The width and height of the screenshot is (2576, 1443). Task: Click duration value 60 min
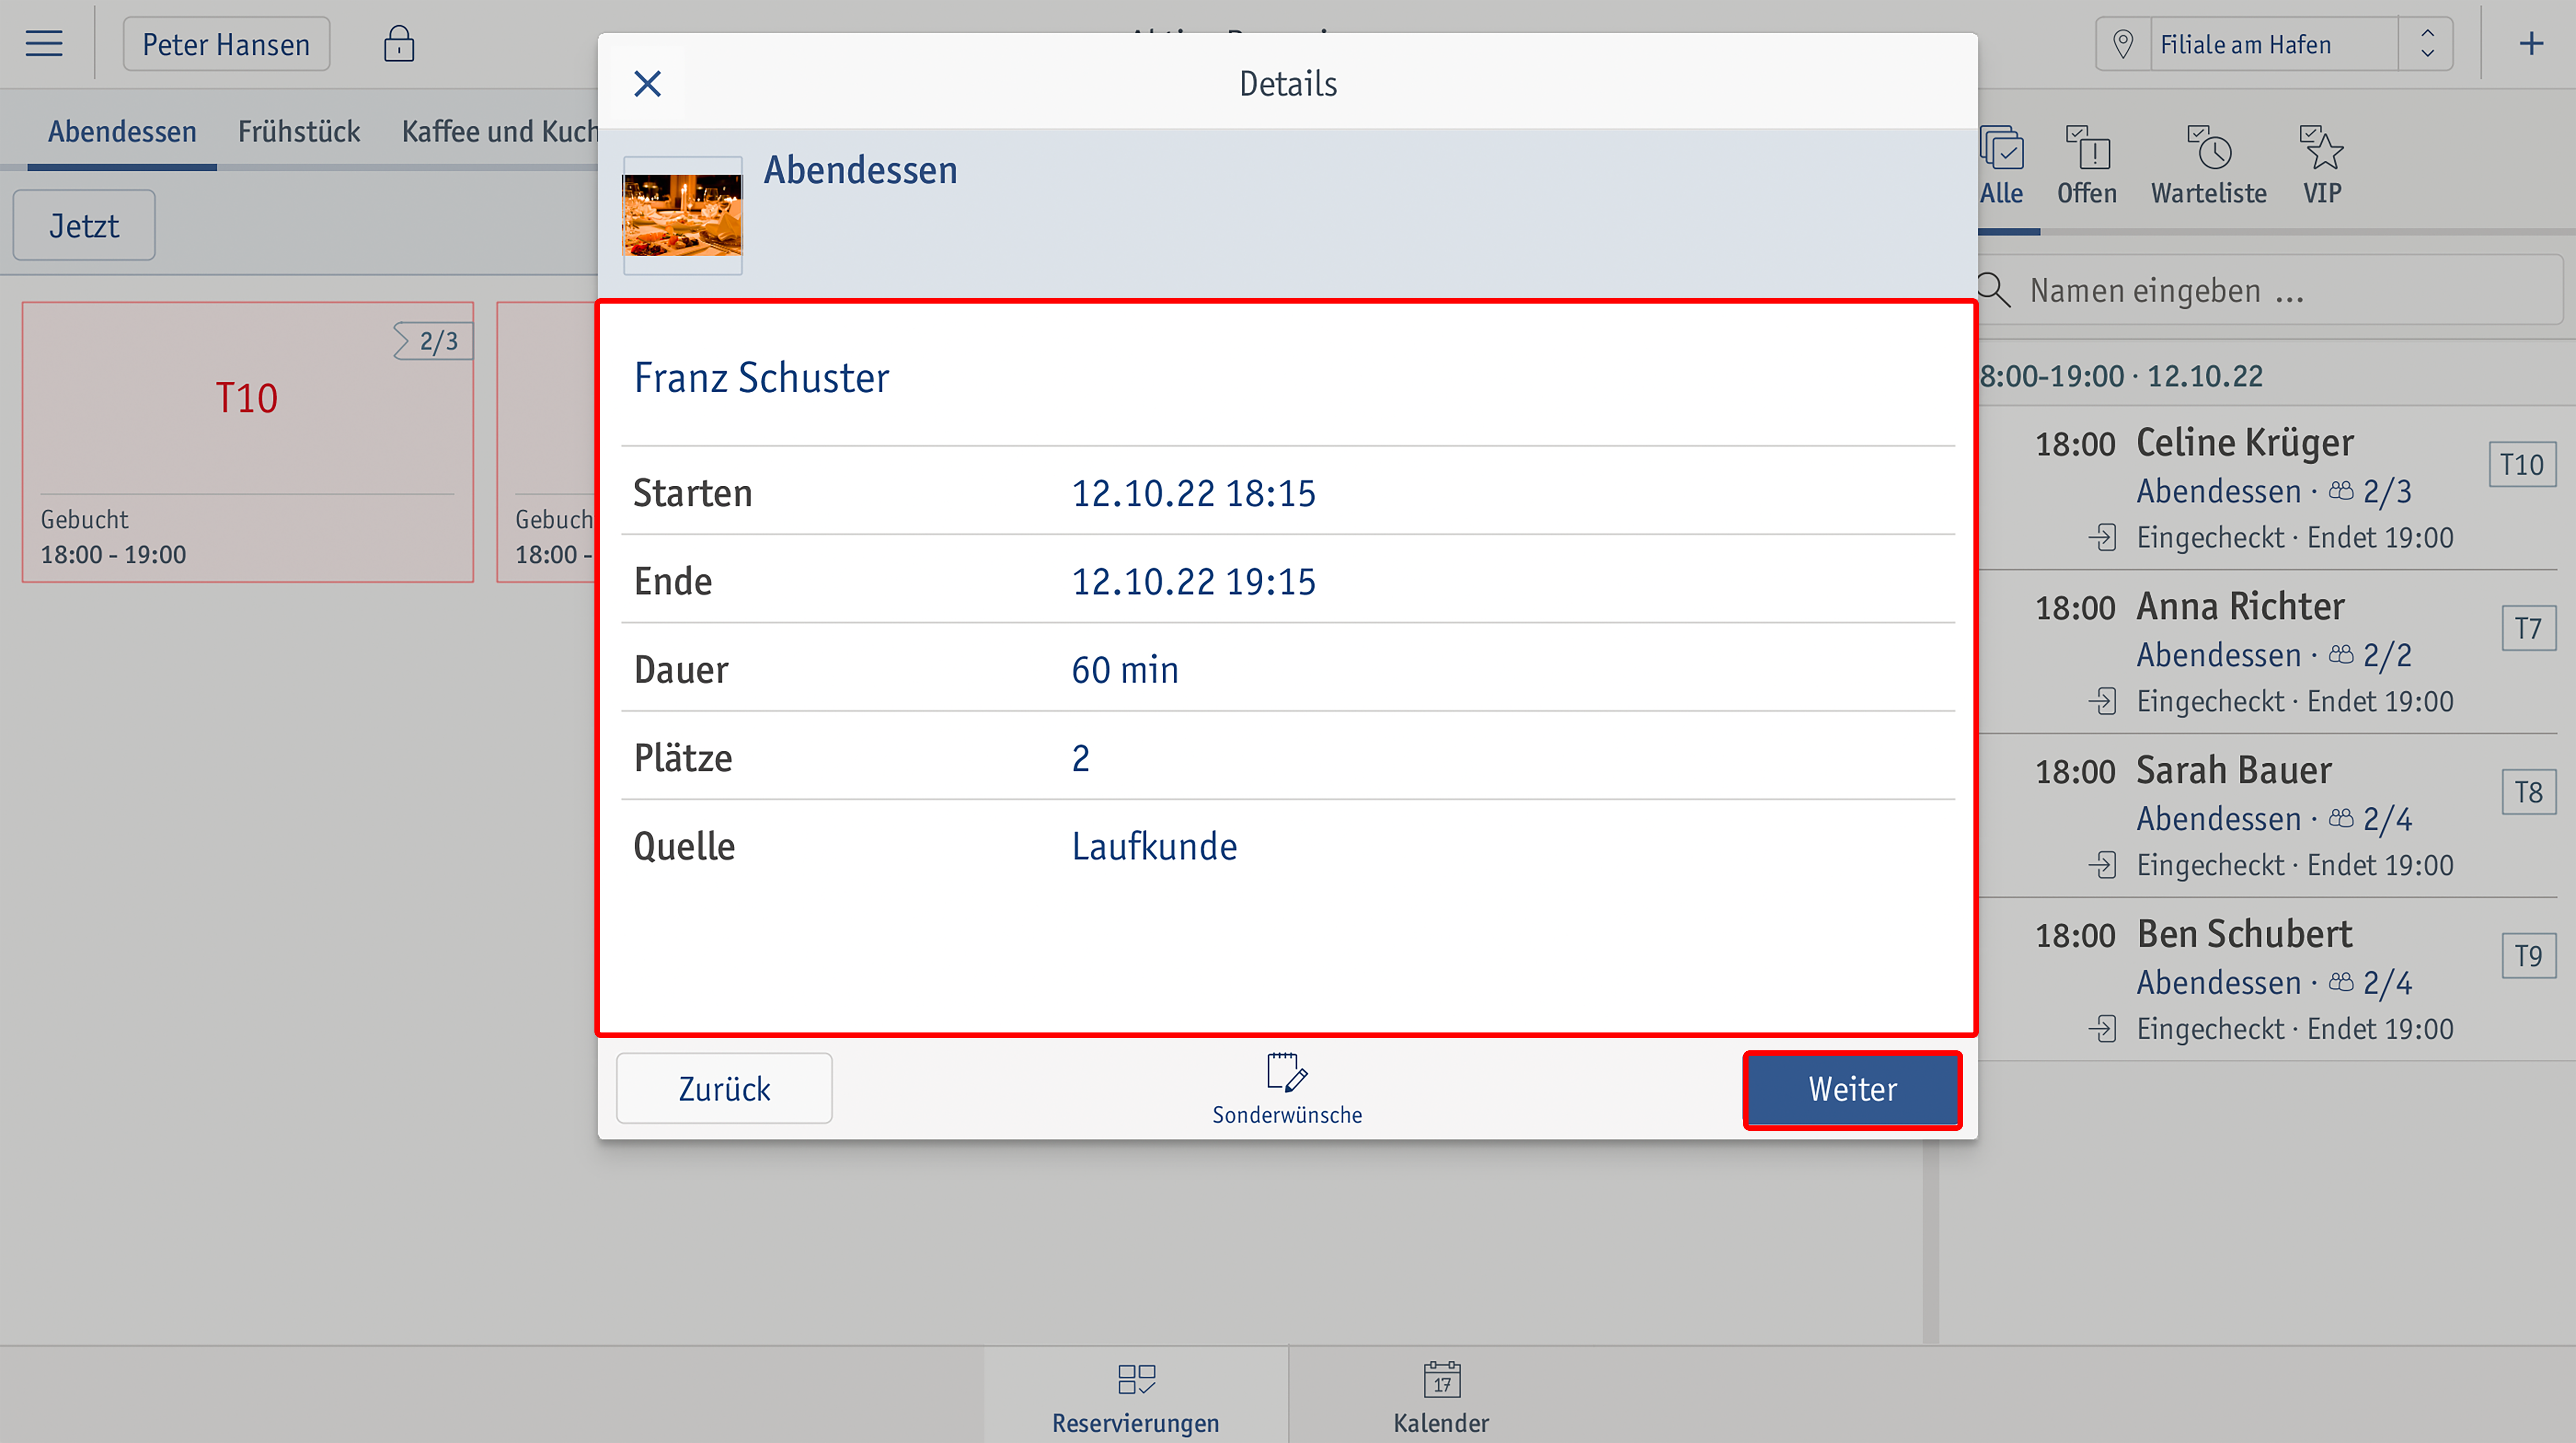[x=1125, y=669]
